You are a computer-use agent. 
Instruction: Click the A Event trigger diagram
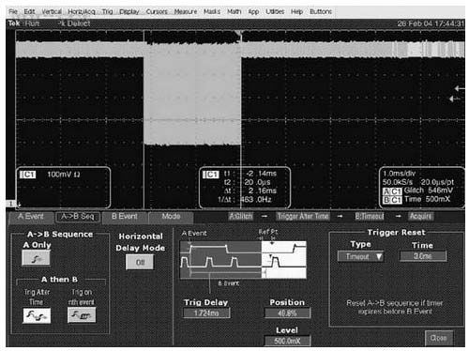(x=243, y=259)
